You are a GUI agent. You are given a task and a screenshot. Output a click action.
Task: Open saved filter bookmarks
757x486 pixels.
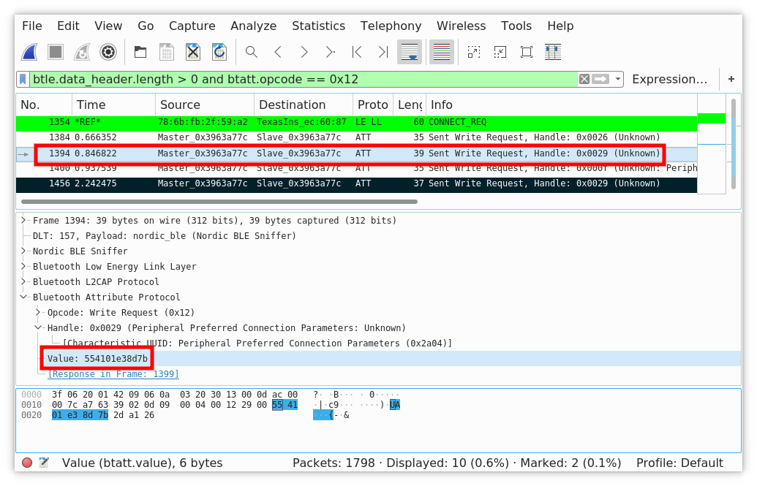point(23,79)
